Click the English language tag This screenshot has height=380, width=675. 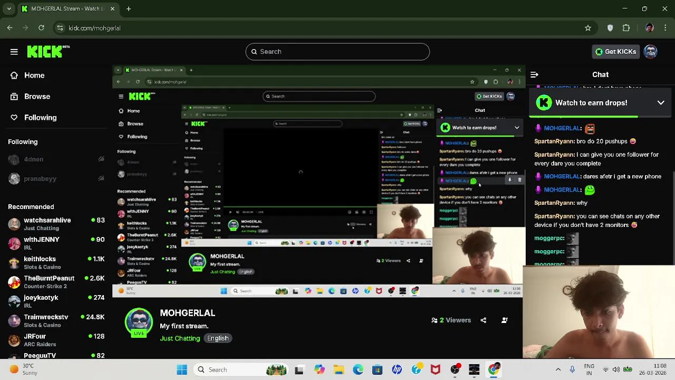point(218,338)
